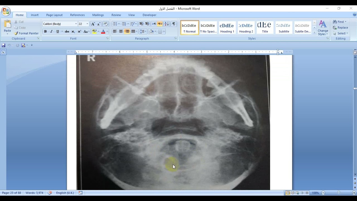The height and width of the screenshot is (201, 357).
Task: Click Words: 3,974 count in status bar
Action: coord(34,193)
